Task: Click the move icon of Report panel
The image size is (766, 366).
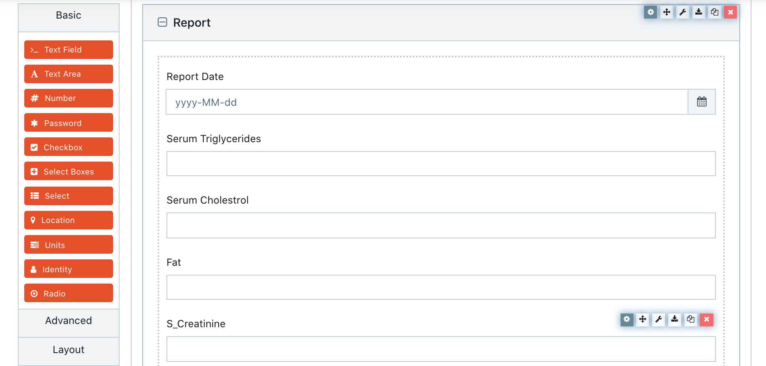Action: coord(667,12)
